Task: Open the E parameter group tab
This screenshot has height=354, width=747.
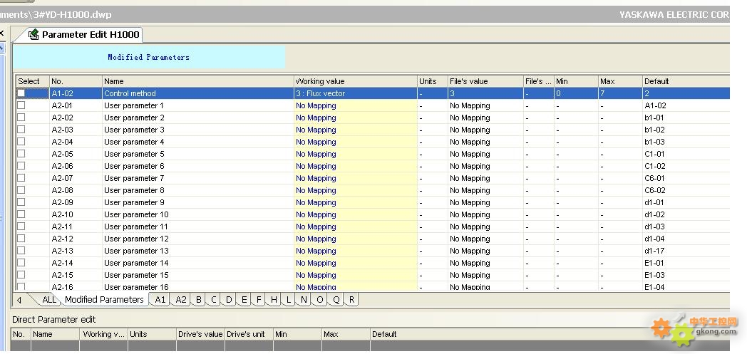Action: pos(244,300)
